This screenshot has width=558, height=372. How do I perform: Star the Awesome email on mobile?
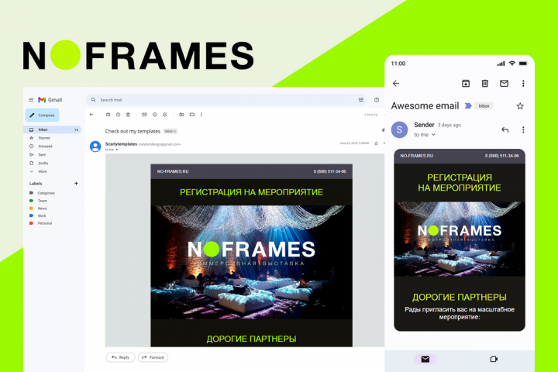click(520, 105)
